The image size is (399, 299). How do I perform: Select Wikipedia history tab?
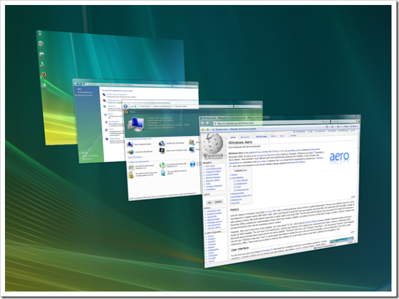[273, 136]
